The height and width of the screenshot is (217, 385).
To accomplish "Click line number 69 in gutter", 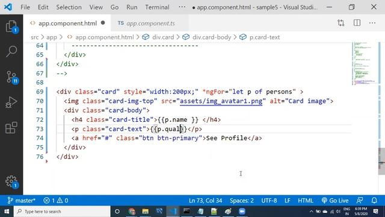I will (40, 92).
